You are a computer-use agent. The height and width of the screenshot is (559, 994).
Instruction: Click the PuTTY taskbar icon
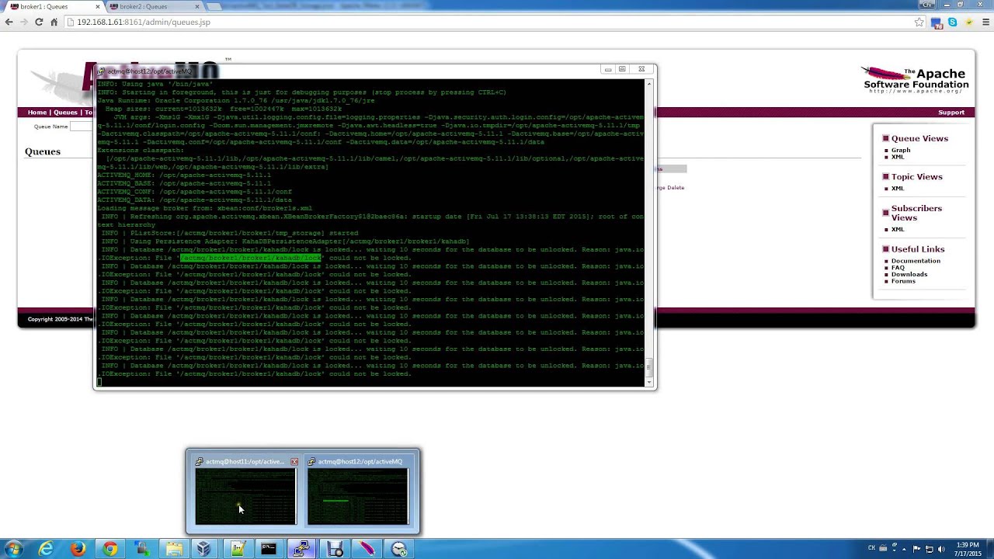pos(301,549)
